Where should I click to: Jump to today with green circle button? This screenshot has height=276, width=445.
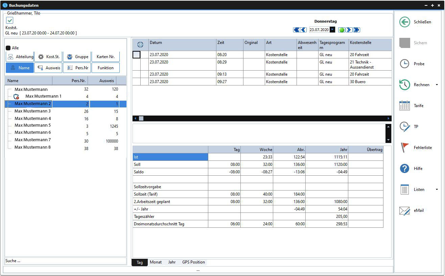(x=342, y=30)
